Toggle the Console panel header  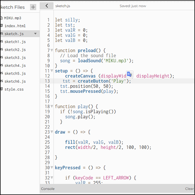coord(48,189)
